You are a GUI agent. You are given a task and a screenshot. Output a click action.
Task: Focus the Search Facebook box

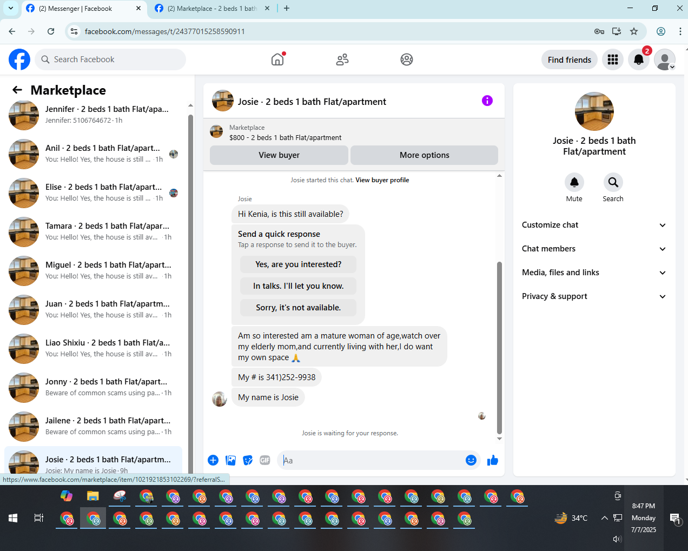coord(110,59)
